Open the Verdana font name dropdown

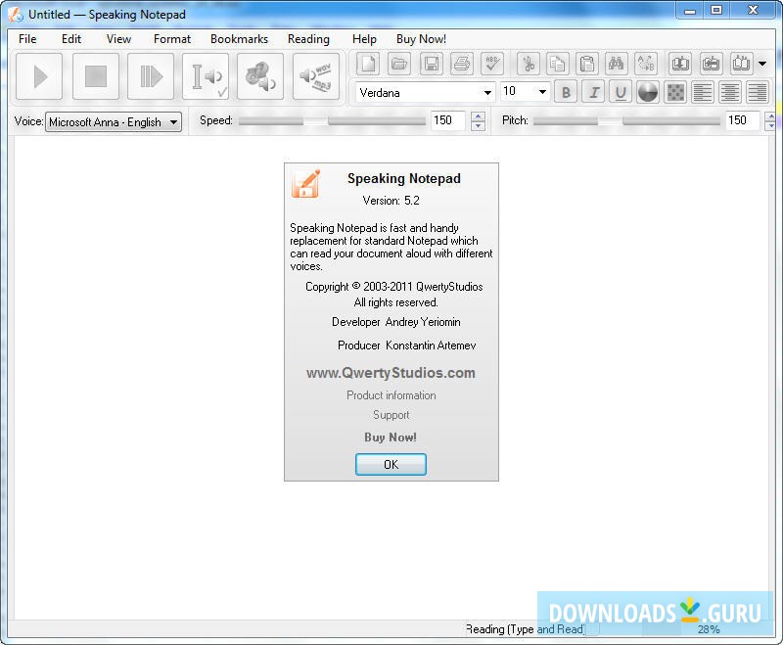point(486,93)
